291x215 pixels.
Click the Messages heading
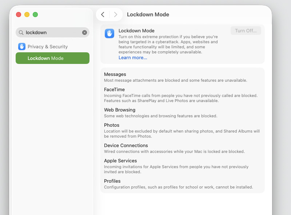pos(115,74)
